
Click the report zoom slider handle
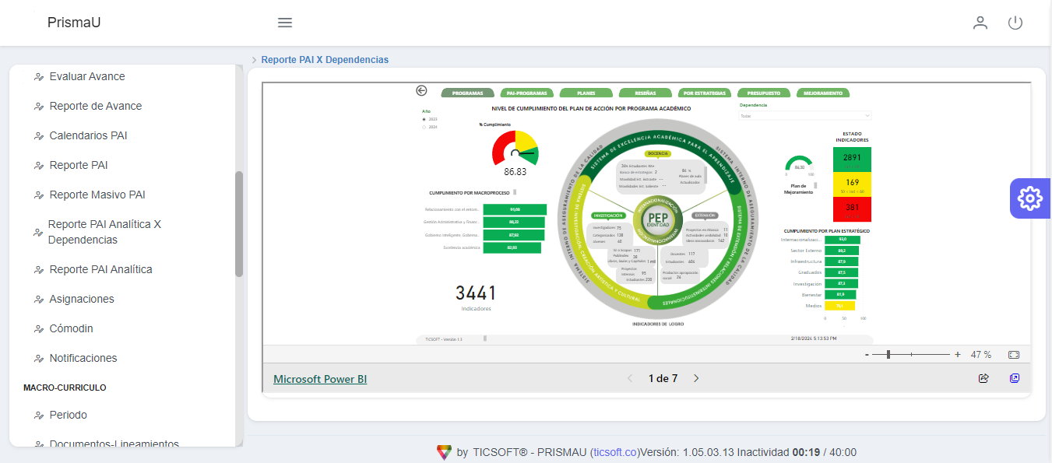coord(888,355)
